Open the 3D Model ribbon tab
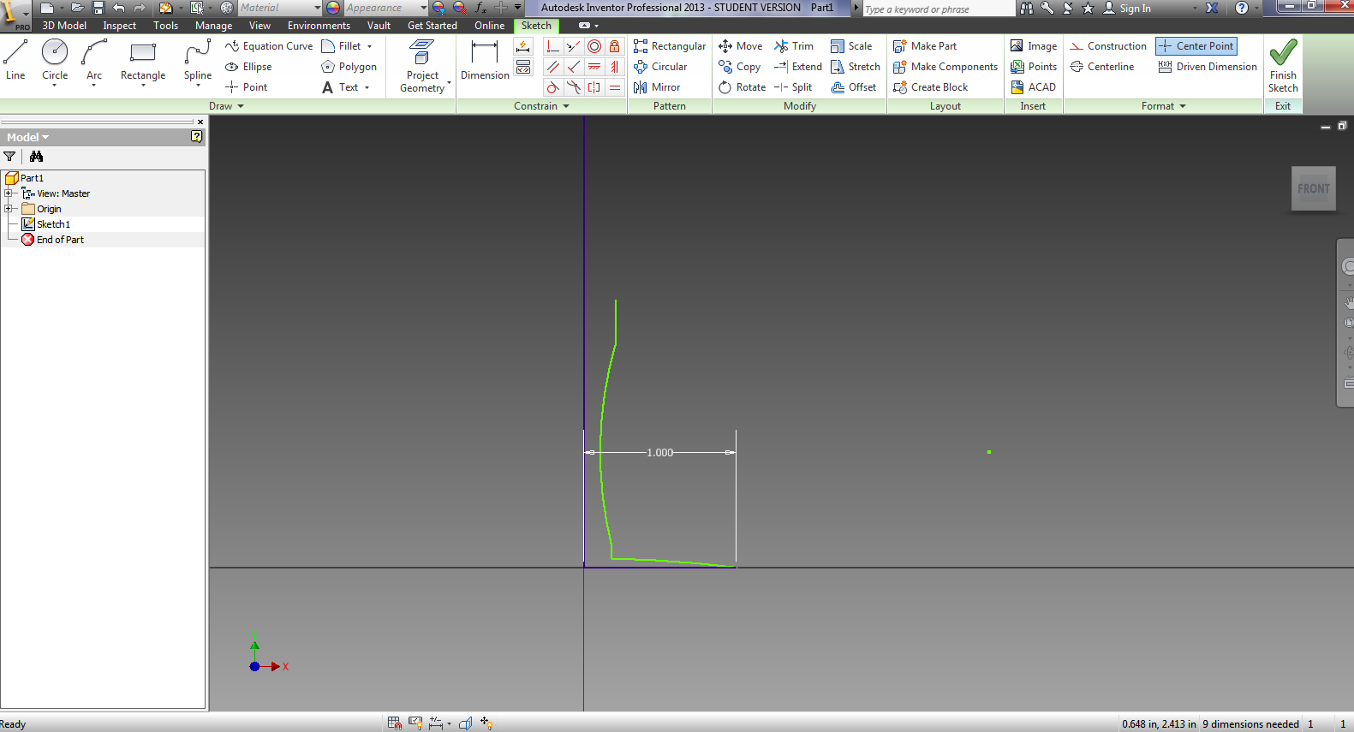1354x732 pixels. click(x=64, y=26)
